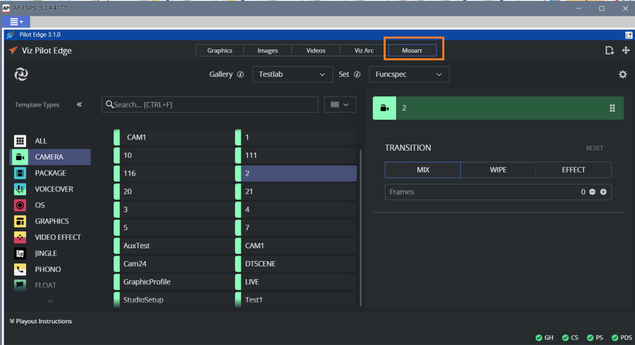635x345 pixels.
Task: Switch to the Mosart tab
Action: tap(412, 50)
